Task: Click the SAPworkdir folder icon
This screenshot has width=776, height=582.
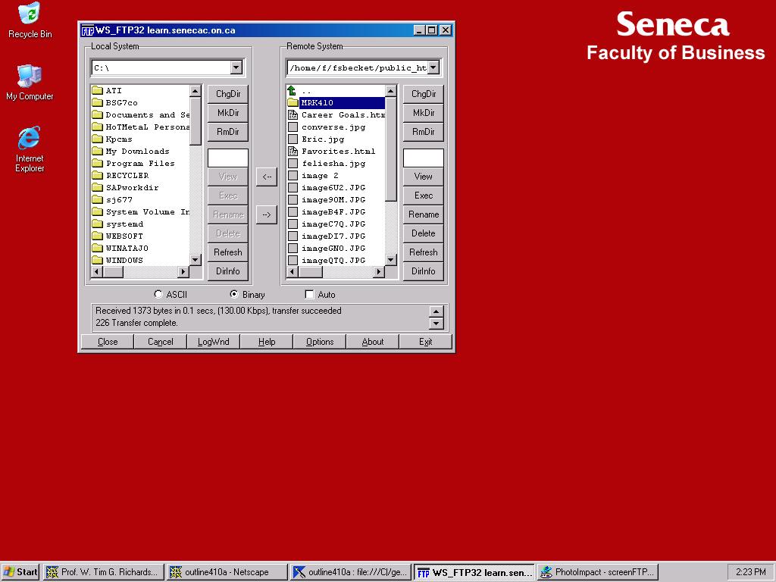Action: (97, 188)
